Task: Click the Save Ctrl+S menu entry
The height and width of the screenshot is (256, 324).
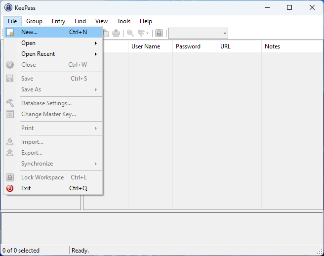Action: [53, 79]
